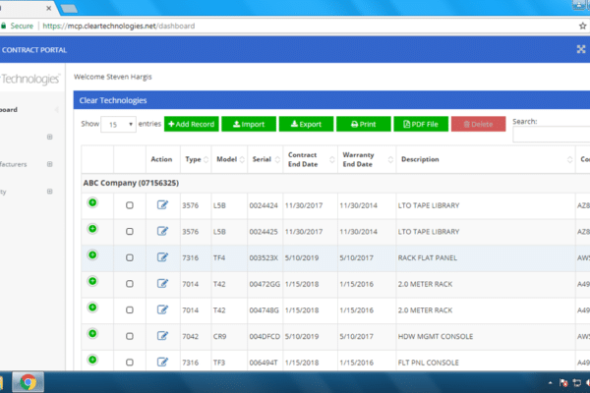Sort by Contract End Date
Screen dimensions: 590x393
[x=311, y=159]
